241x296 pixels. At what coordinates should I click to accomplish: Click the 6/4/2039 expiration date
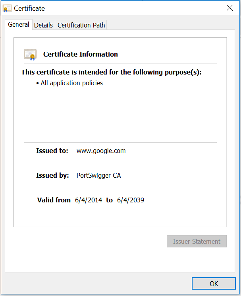pos(131,200)
